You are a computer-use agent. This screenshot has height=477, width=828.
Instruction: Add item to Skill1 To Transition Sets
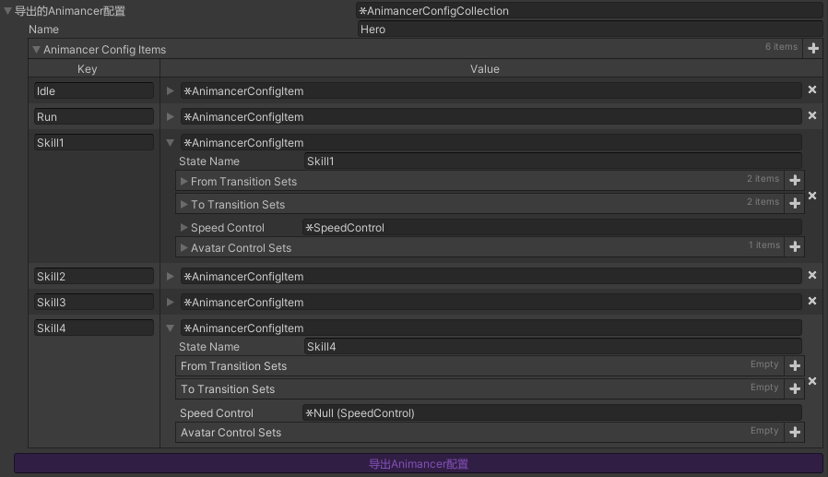point(795,203)
